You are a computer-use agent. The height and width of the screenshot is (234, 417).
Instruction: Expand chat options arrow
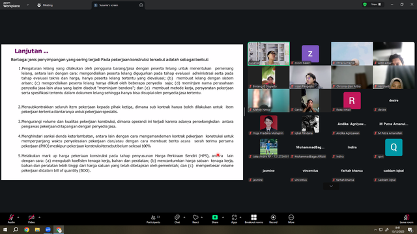click(184, 217)
